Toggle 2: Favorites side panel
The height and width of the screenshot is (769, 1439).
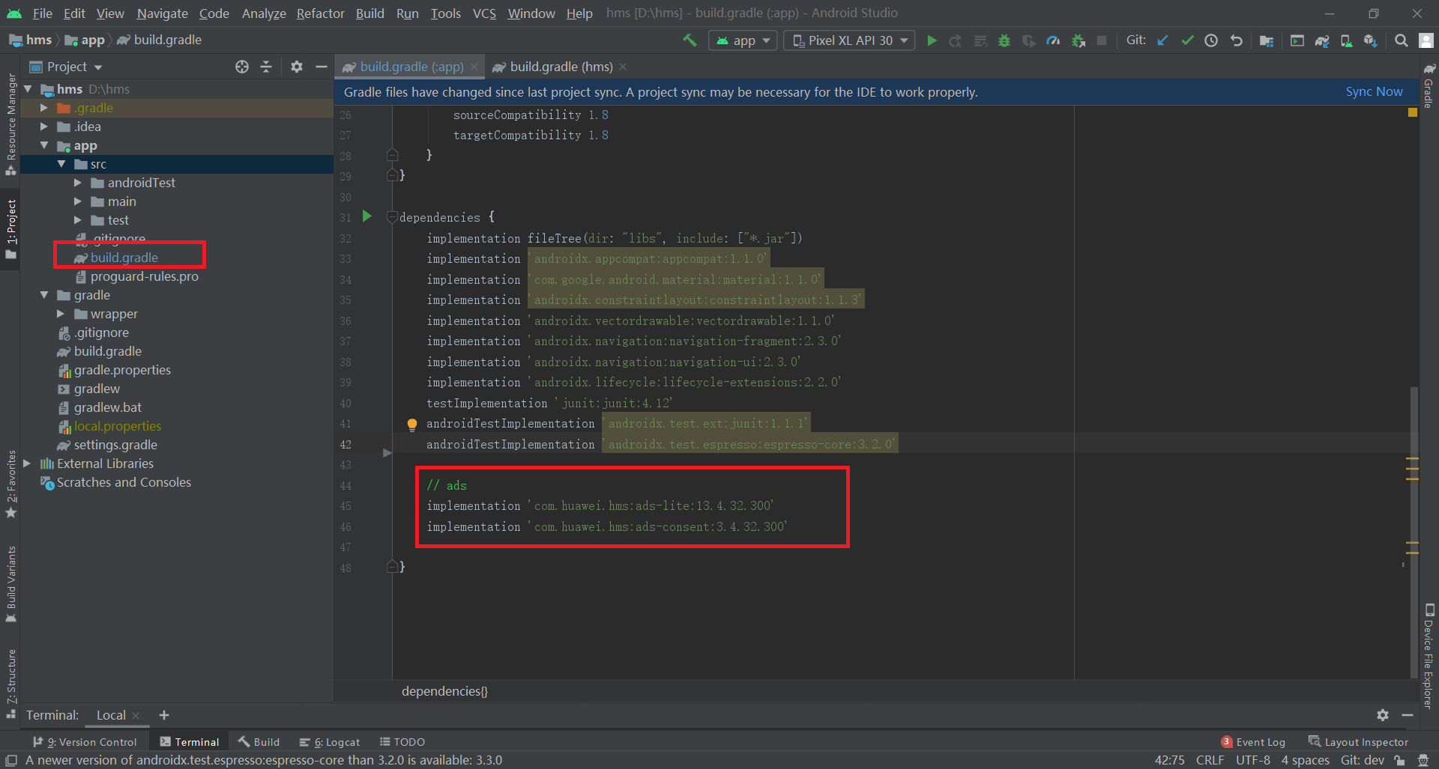(10, 484)
